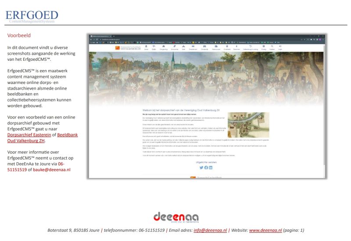Open the Onderwijs navigation item

[204, 48]
